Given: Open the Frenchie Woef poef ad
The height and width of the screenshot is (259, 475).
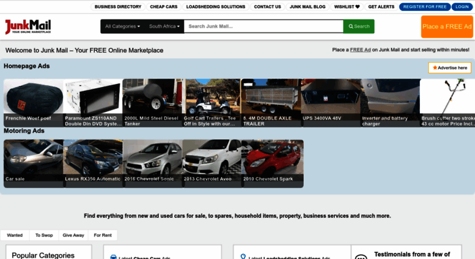Looking at the screenshot, I should pyautogui.click(x=34, y=103).
